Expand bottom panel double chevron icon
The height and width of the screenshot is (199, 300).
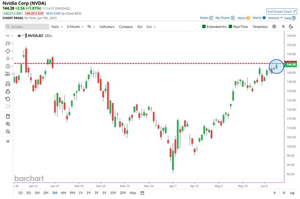pyautogui.click(x=274, y=193)
